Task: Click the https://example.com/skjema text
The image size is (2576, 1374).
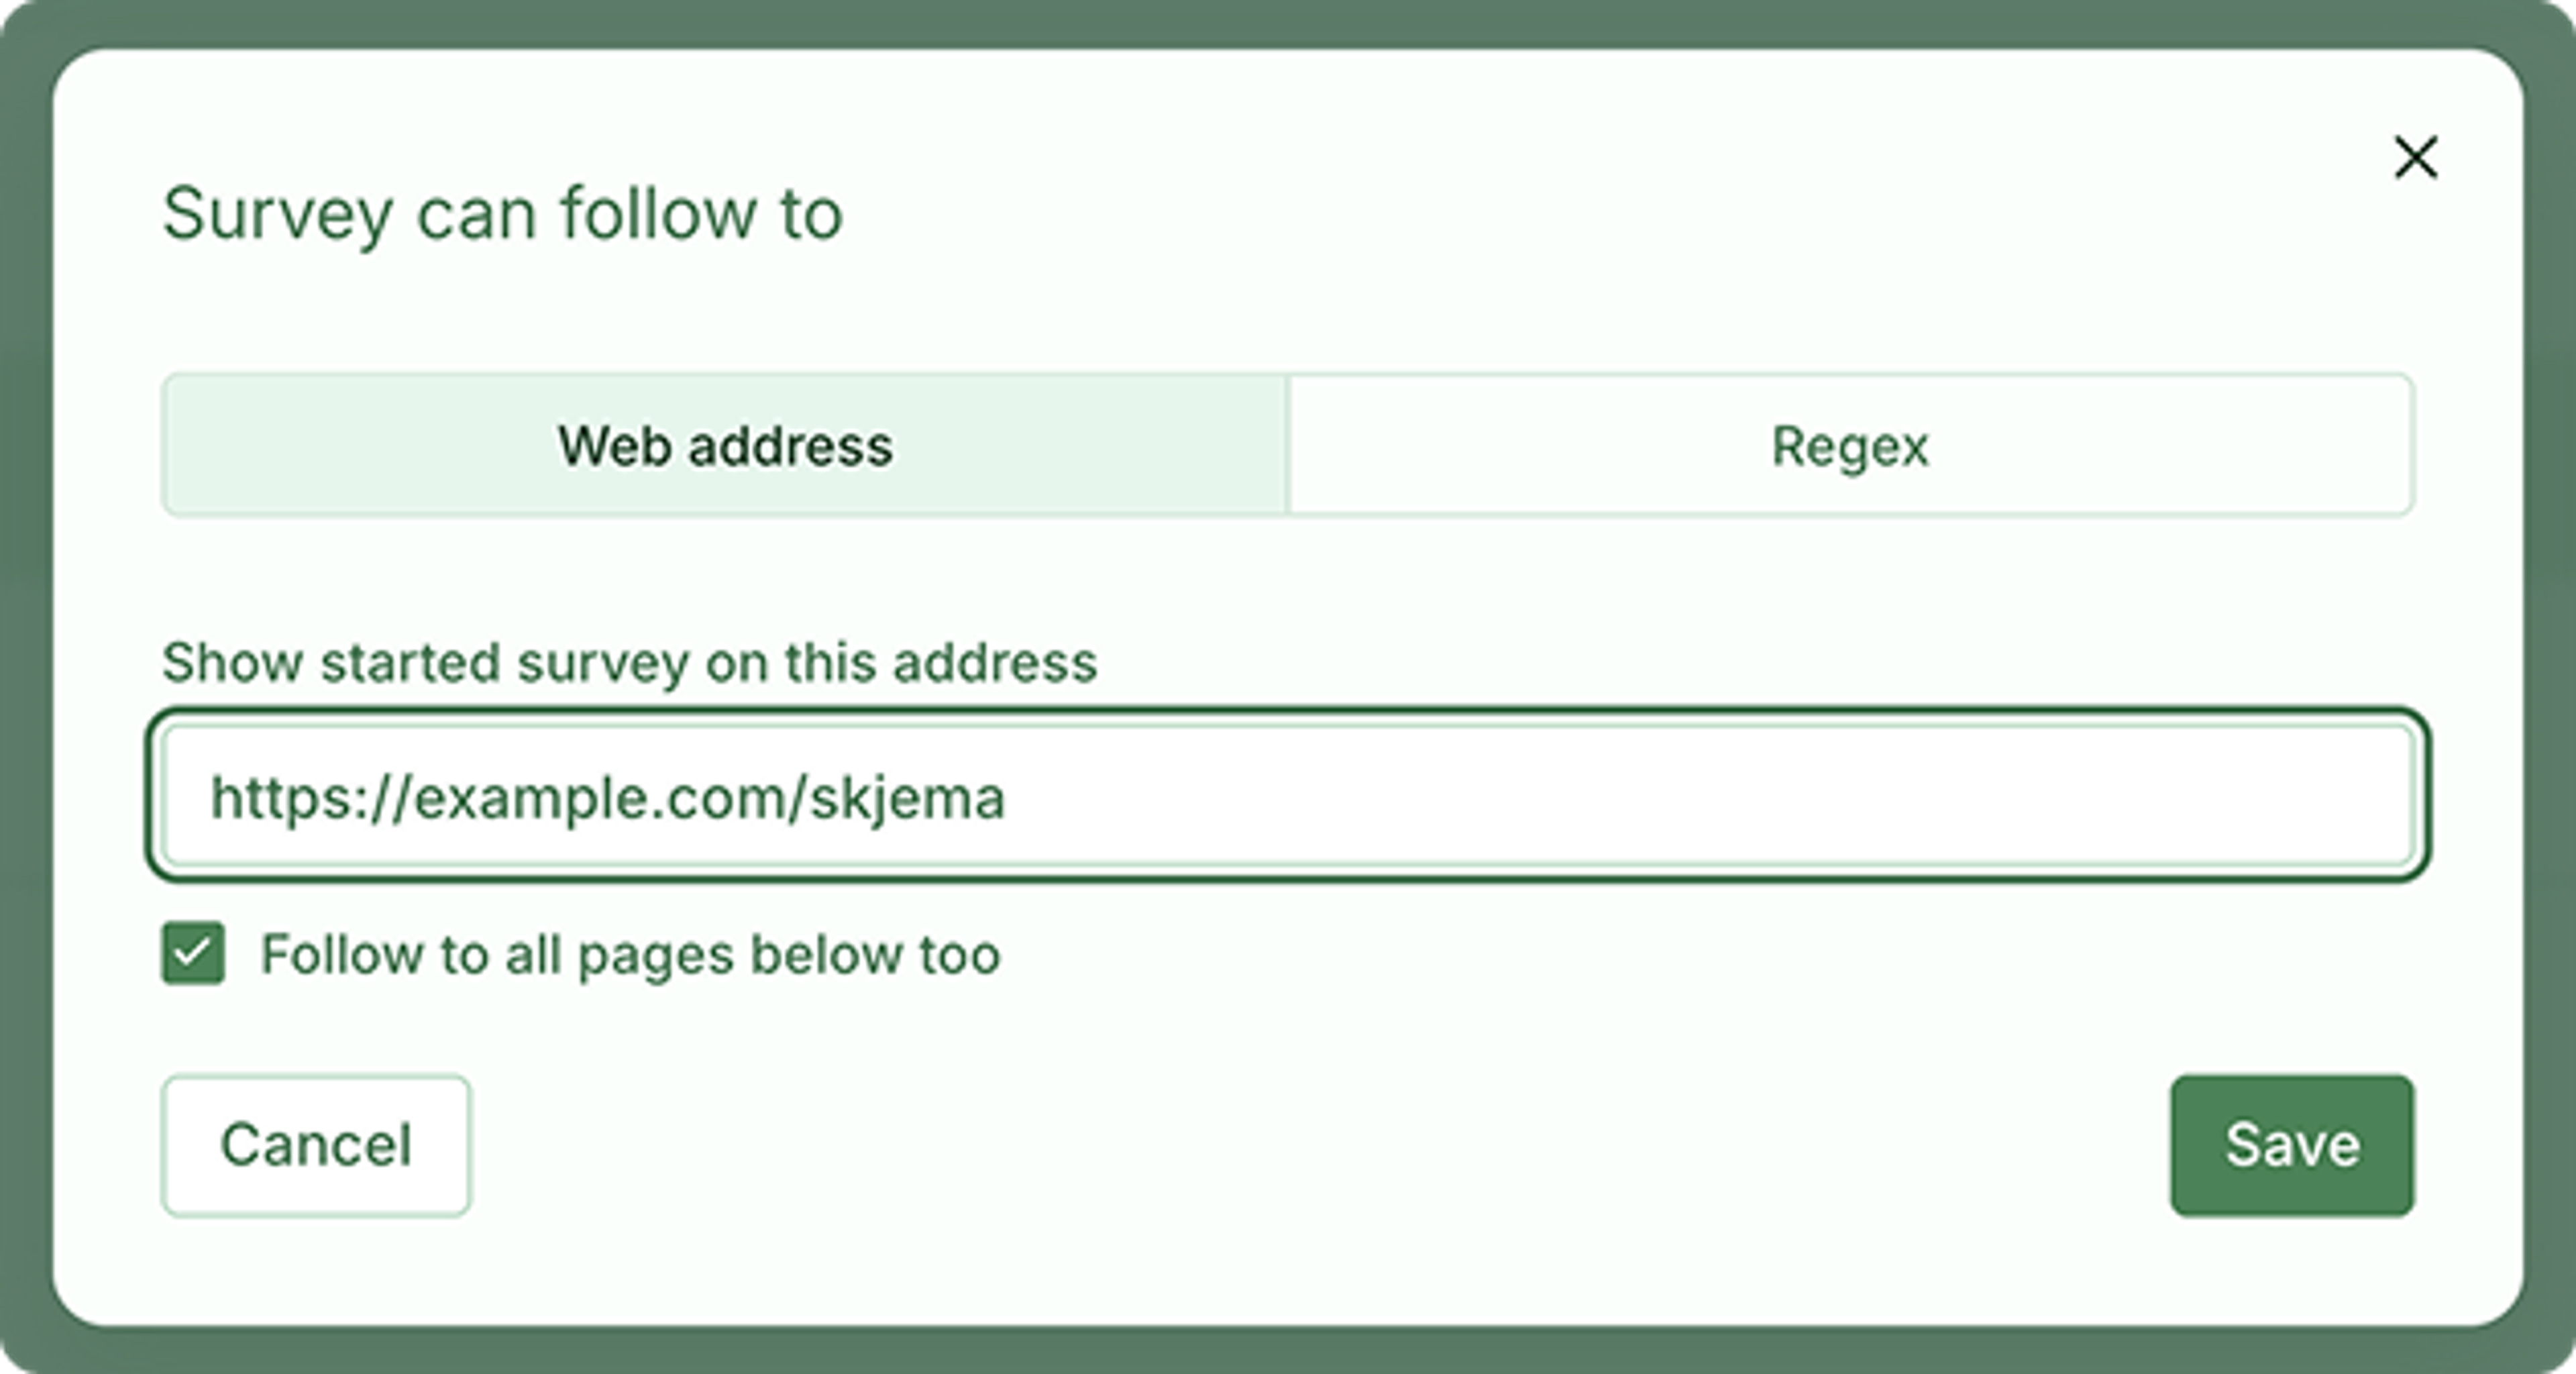Action: tap(607, 799)
